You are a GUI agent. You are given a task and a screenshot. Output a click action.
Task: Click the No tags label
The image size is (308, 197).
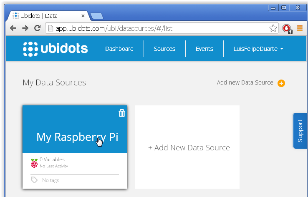tap(50, 180)
